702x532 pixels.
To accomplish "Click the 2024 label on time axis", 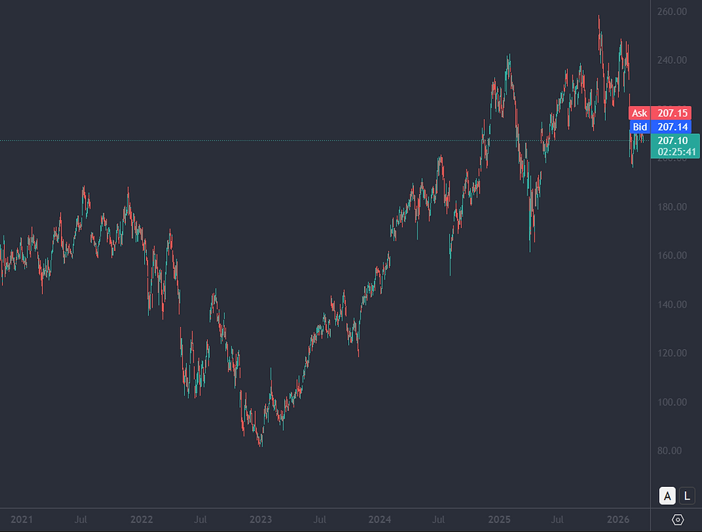I will [x=380, y=519].
